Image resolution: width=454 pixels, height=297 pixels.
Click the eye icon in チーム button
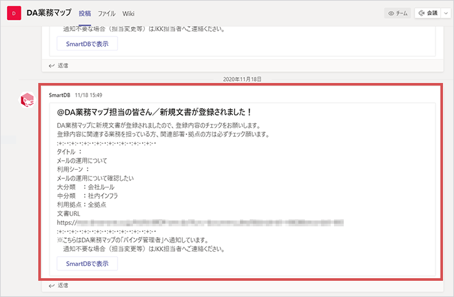[x=391, y=14]
